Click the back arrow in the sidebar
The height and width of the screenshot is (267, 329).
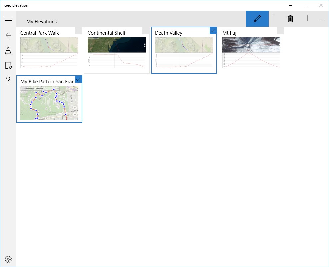pos(8,35)
